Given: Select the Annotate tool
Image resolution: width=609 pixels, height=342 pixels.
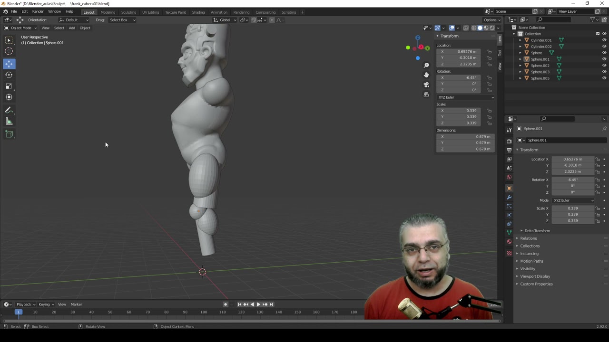Looking at the screenshot, I should [x=9, y=110].
